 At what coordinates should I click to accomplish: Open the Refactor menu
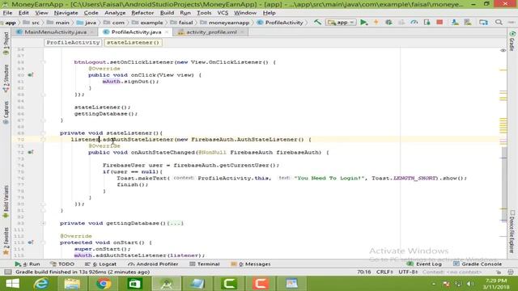142,13
